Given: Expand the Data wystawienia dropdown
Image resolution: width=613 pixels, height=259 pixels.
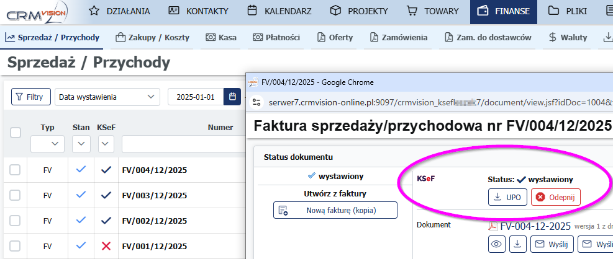Looking at the screenshot, I should point(107,97).
